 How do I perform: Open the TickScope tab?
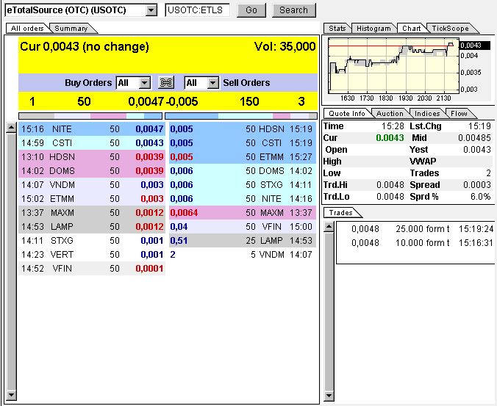451,28
